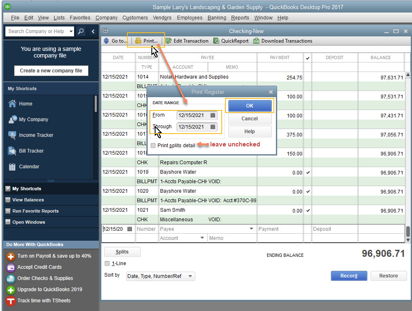Click Cancel in Print Register dialog
This screenshot has height=311, width=412.
point(249,118)
